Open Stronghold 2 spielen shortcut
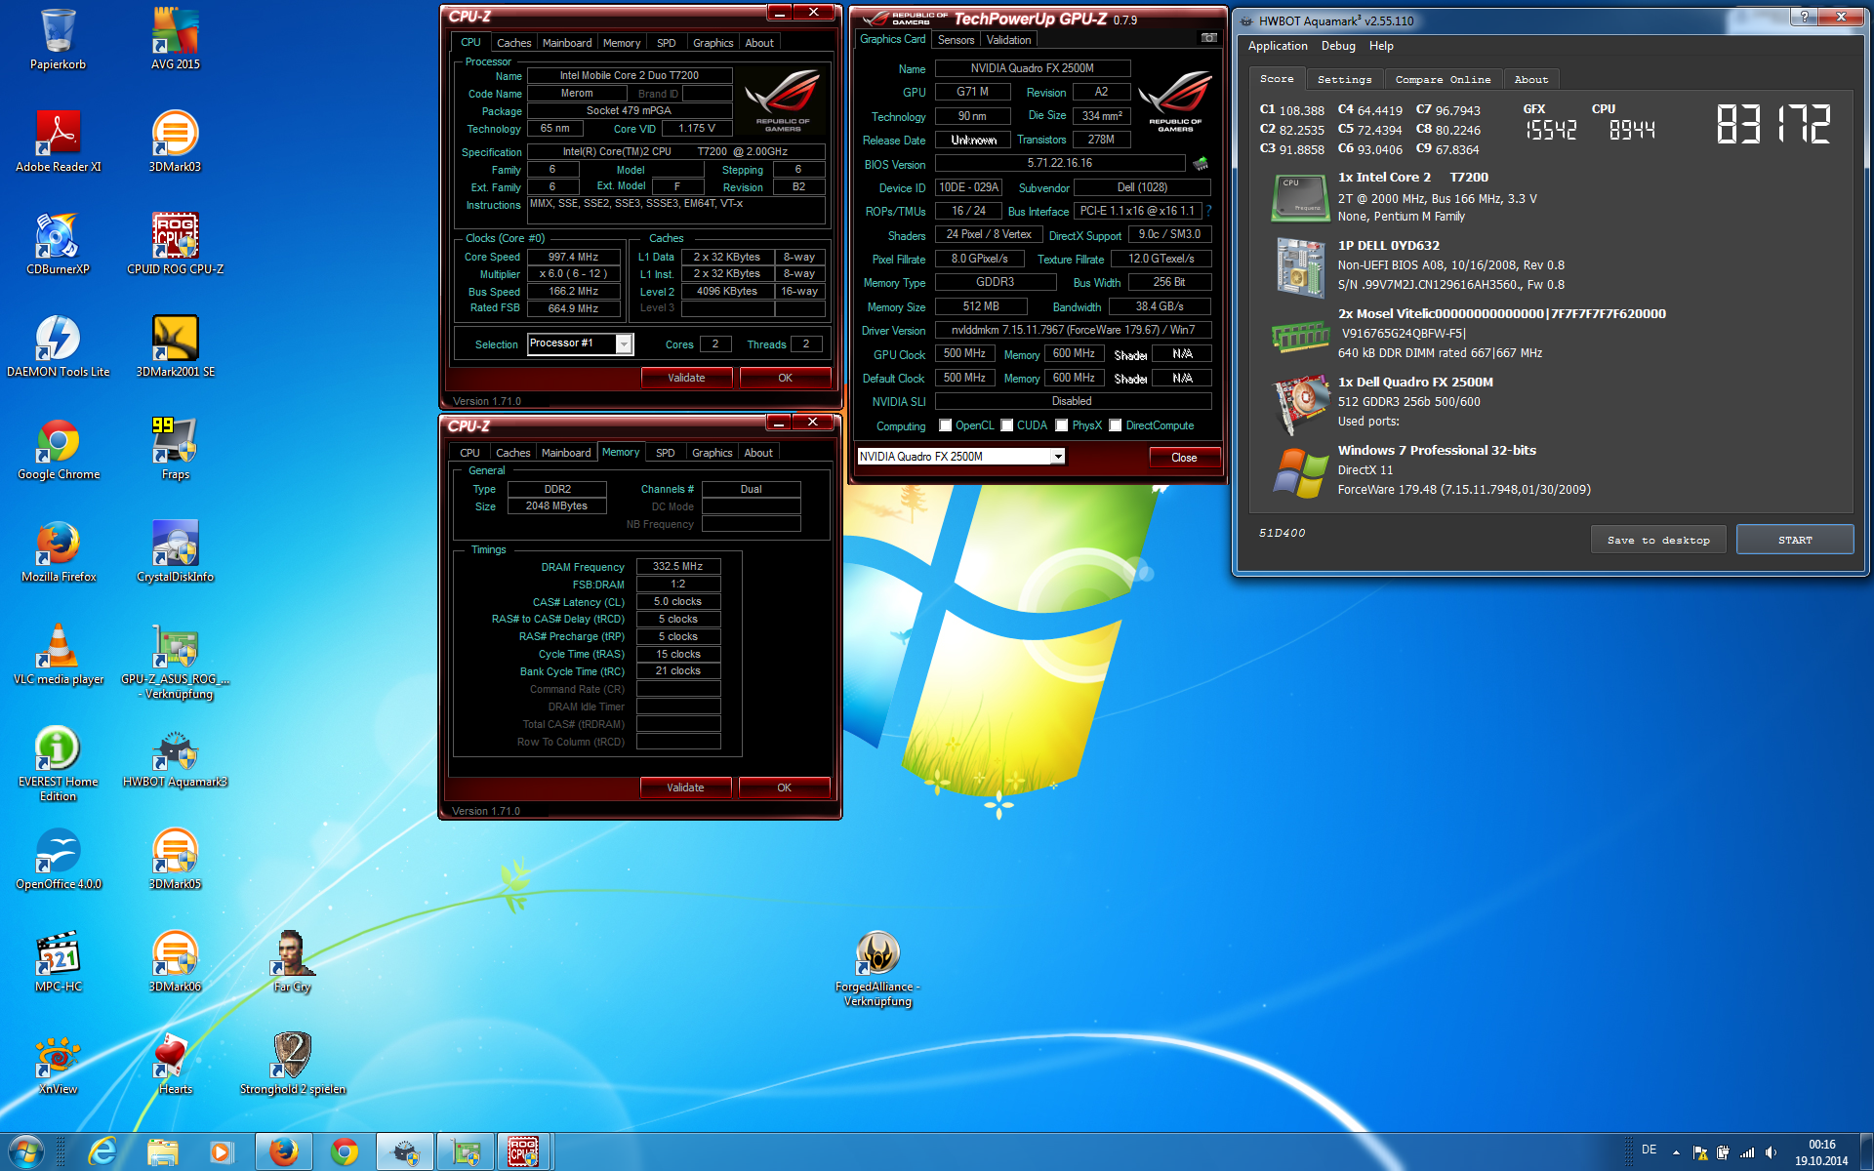The height and width of the screenshot is (1171, 1874). pos(293,1064)
